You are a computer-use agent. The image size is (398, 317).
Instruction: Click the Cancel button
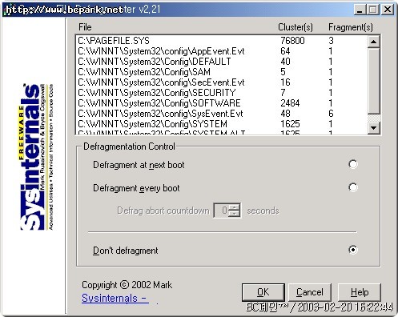pos(310,292)
